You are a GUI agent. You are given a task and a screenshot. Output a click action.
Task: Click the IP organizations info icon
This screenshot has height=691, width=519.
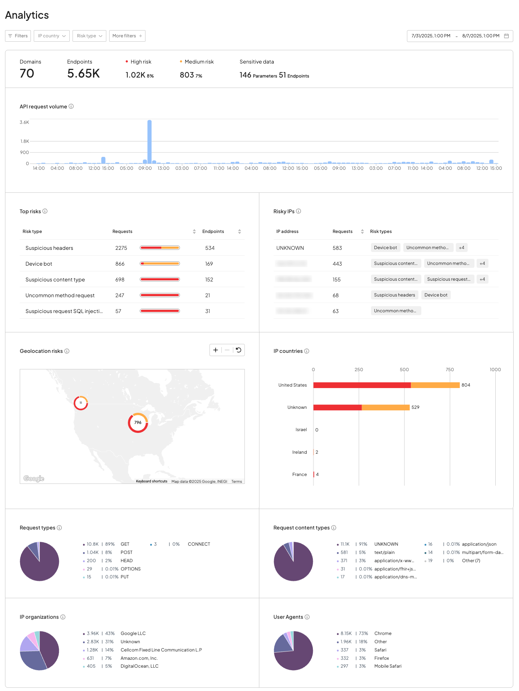click(x=63, y=617)
